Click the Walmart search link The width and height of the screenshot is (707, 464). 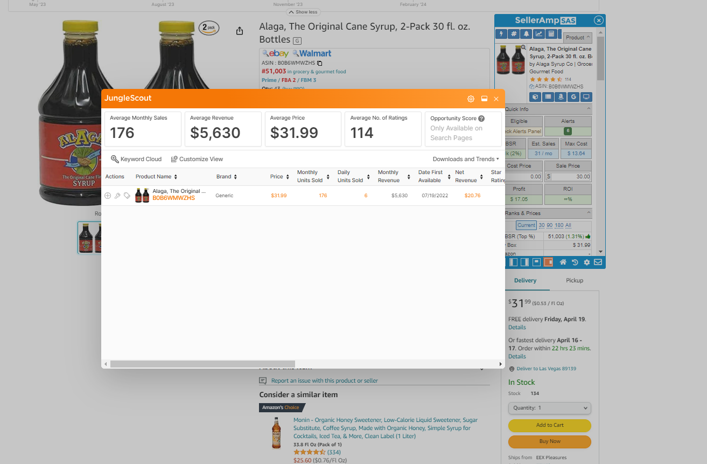pyautogui.click(x=312, y=53)
